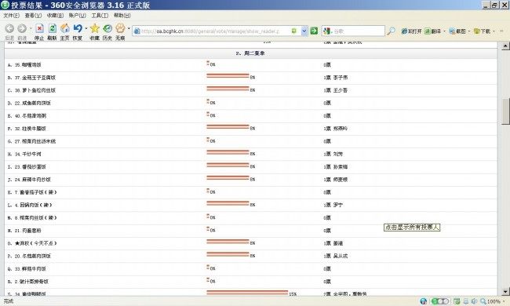
Task: Click inside the URL address field
Action: pos(215,31)
